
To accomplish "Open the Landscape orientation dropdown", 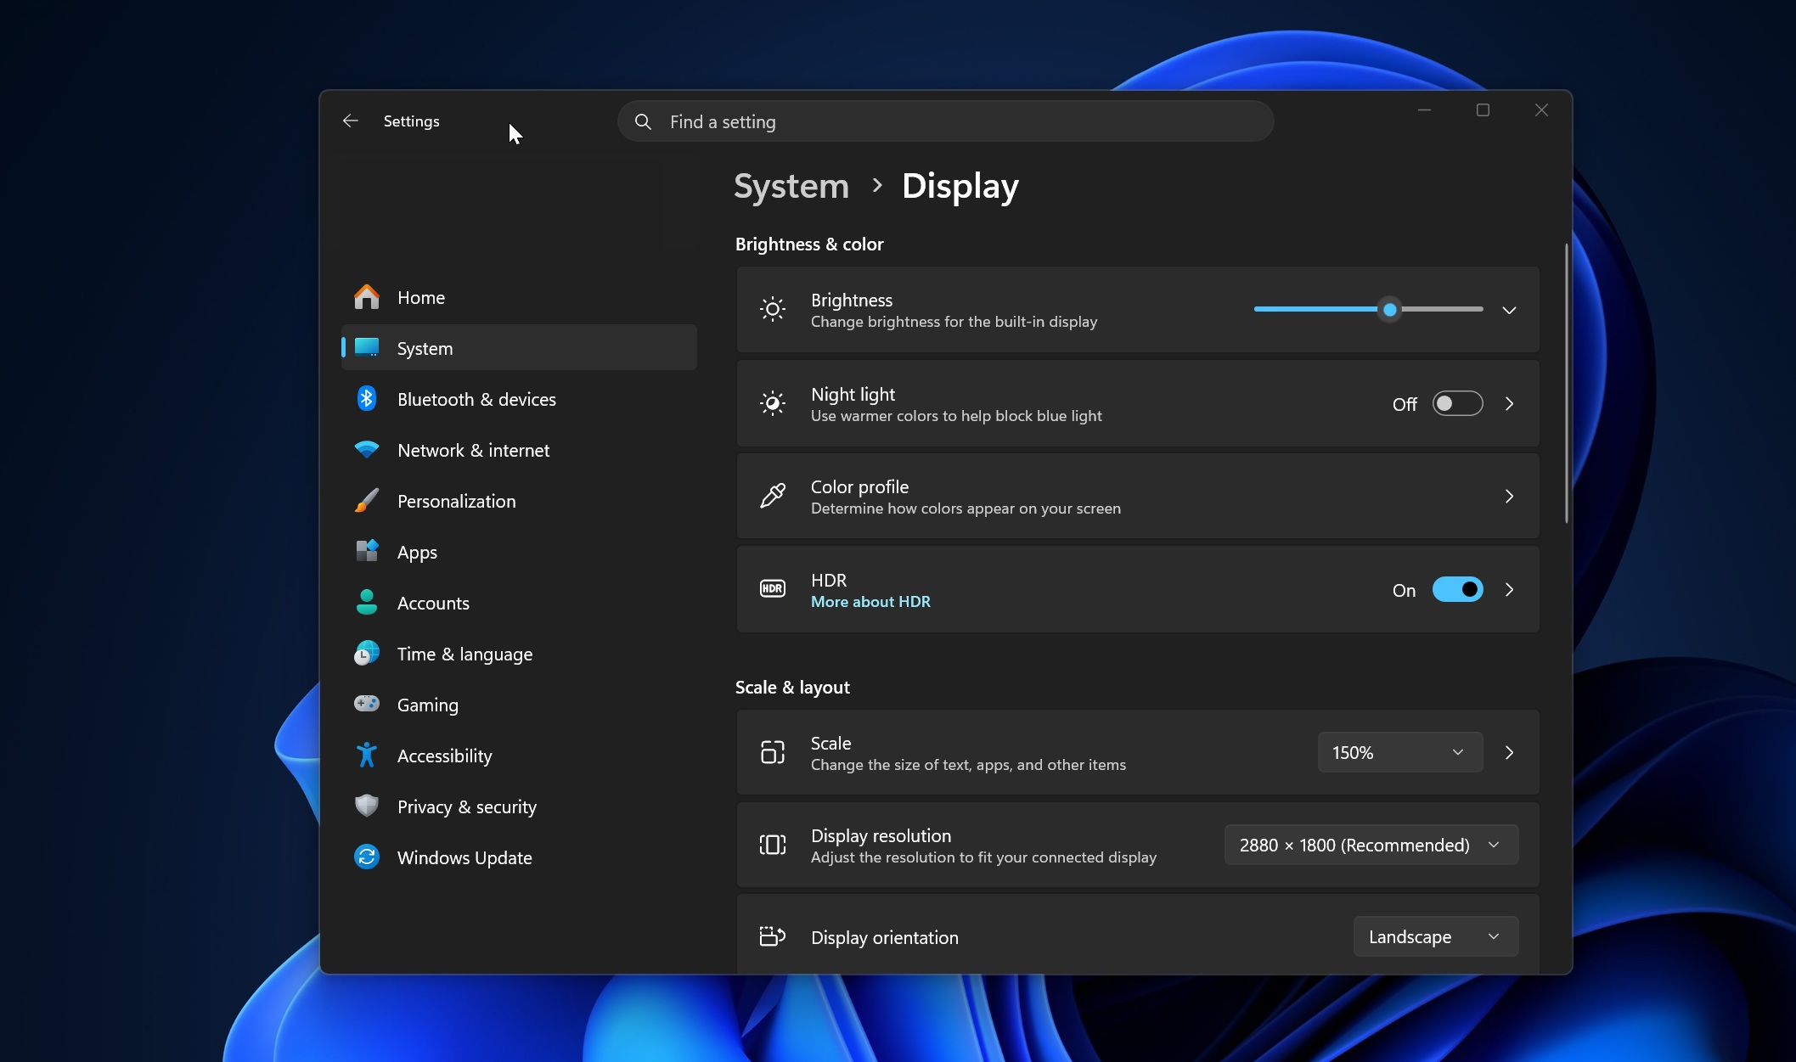I will (1435, 936).
